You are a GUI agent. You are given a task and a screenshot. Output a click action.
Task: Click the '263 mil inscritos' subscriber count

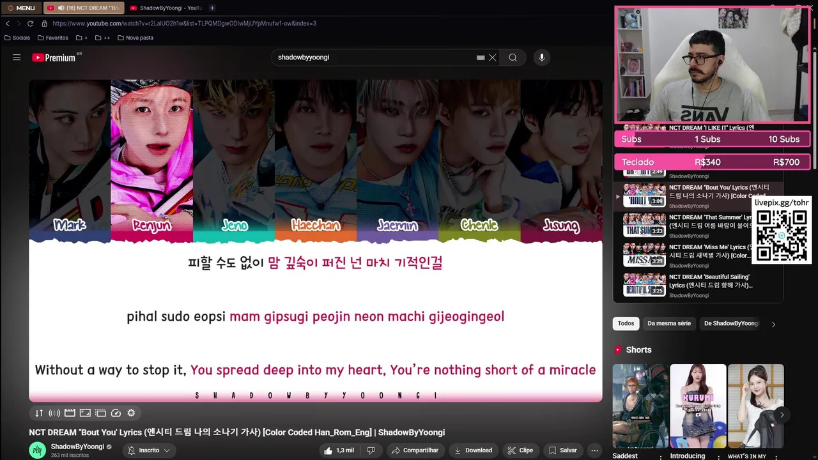click(x=70, y=456)
